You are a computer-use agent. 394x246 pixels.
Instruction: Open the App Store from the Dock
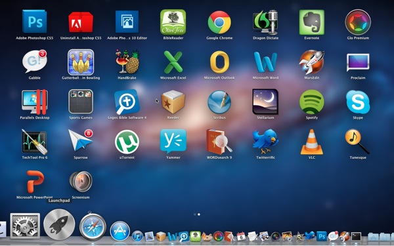click(x=120, y=231)
